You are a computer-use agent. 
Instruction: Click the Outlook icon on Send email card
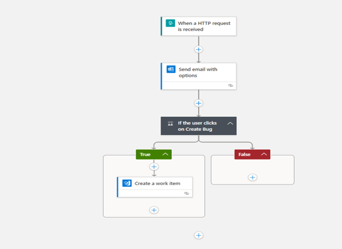coord(171,69)
